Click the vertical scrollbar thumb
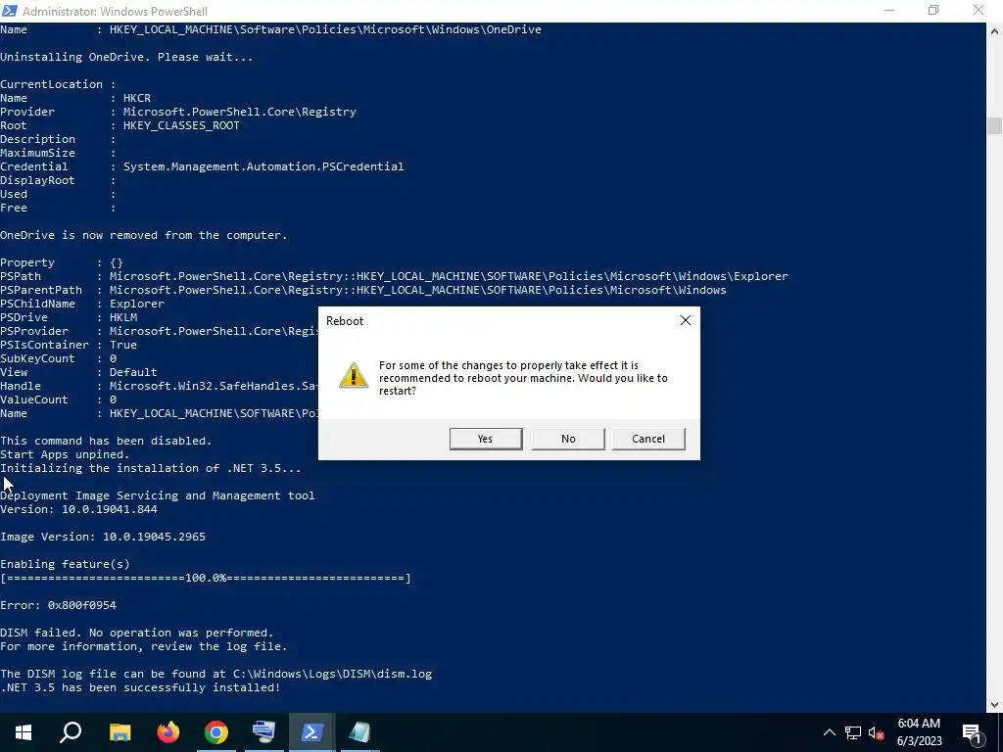1003x752 pixels. point(994,125)
